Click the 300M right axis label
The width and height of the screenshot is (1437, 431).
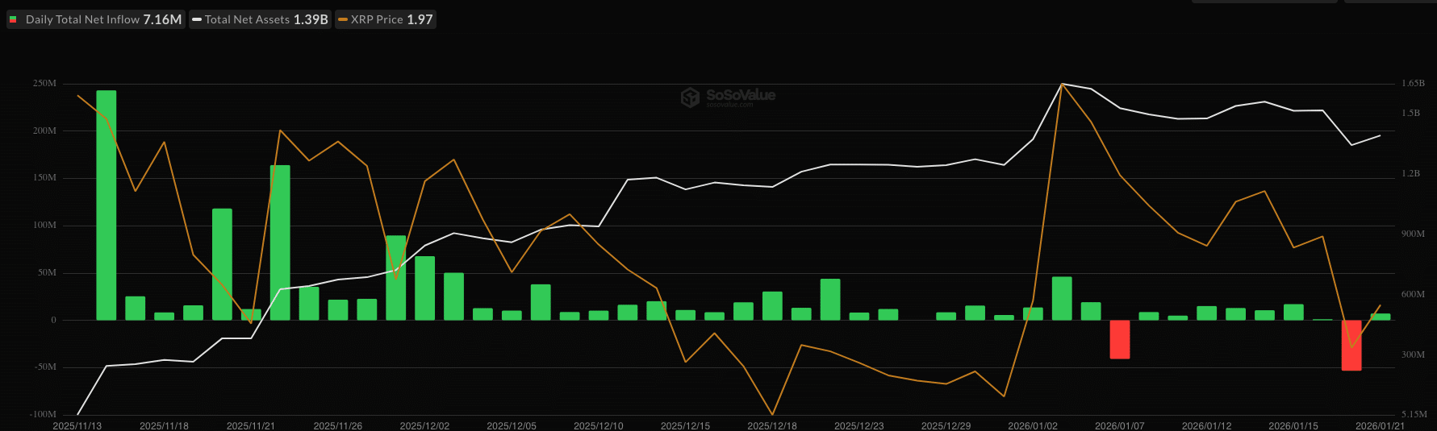point(1413,354)
